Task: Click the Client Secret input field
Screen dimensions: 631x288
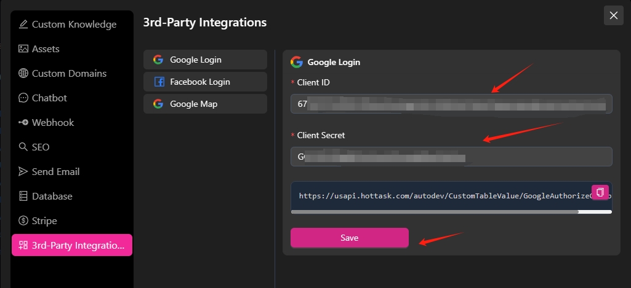Action: coord(451,157)
